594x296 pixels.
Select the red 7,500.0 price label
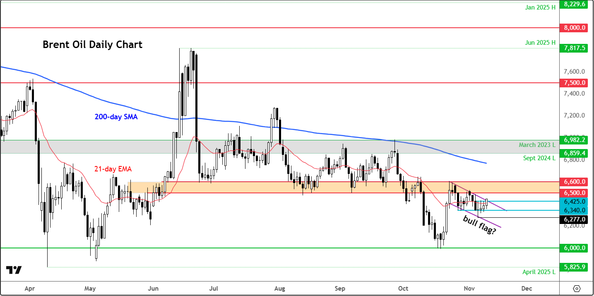tap(575, 82)
